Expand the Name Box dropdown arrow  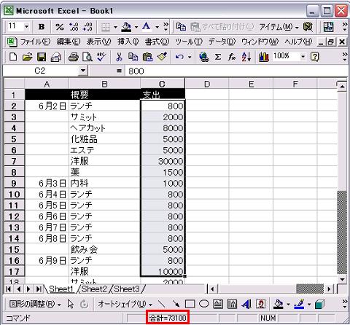pos(83,71)
